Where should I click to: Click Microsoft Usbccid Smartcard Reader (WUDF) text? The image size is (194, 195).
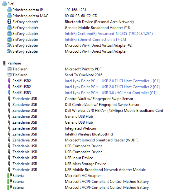point(102,140)
